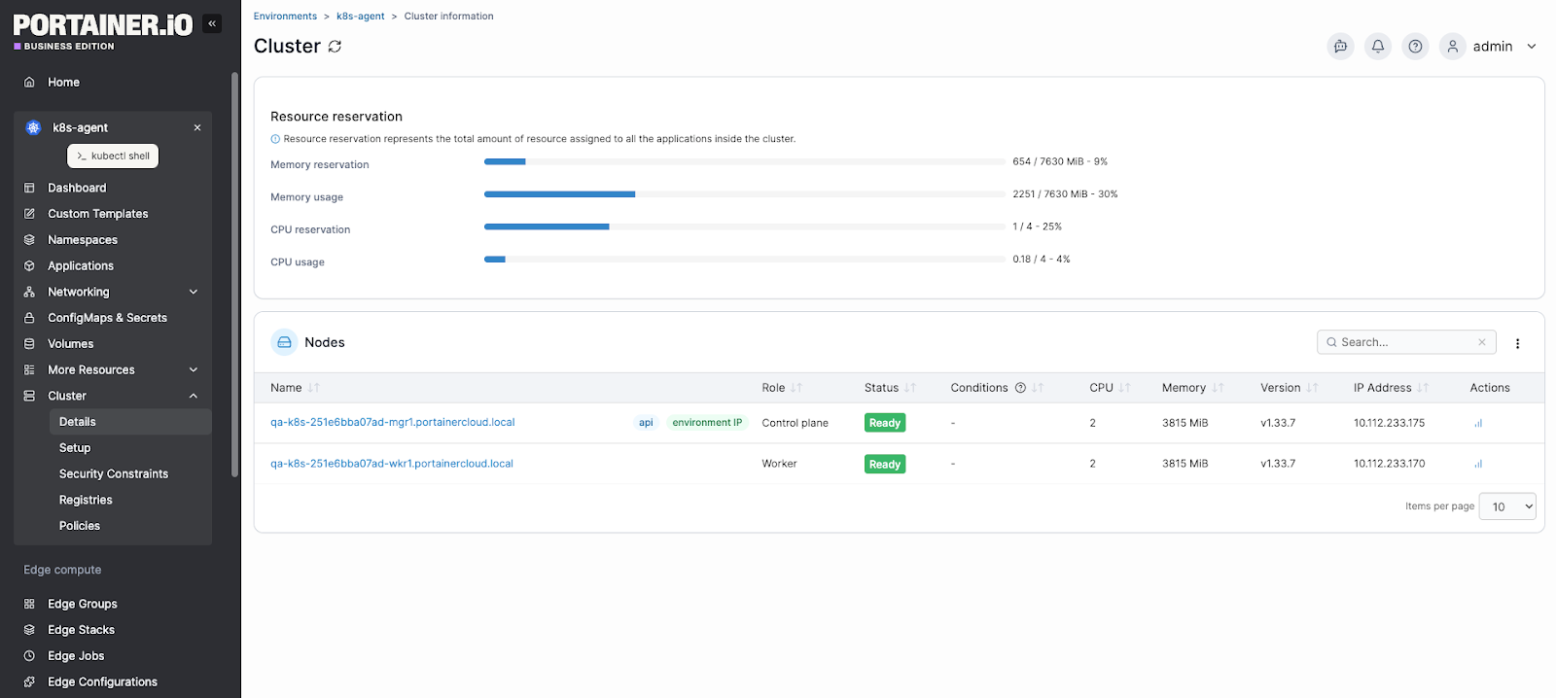
Task: Open stats icon for wkr1 node
Action: coord(1478,464)
